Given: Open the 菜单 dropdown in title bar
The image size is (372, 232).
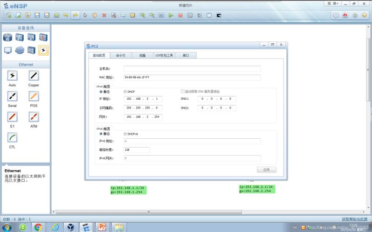Looking at the screenshot, I should pos(332,4).
